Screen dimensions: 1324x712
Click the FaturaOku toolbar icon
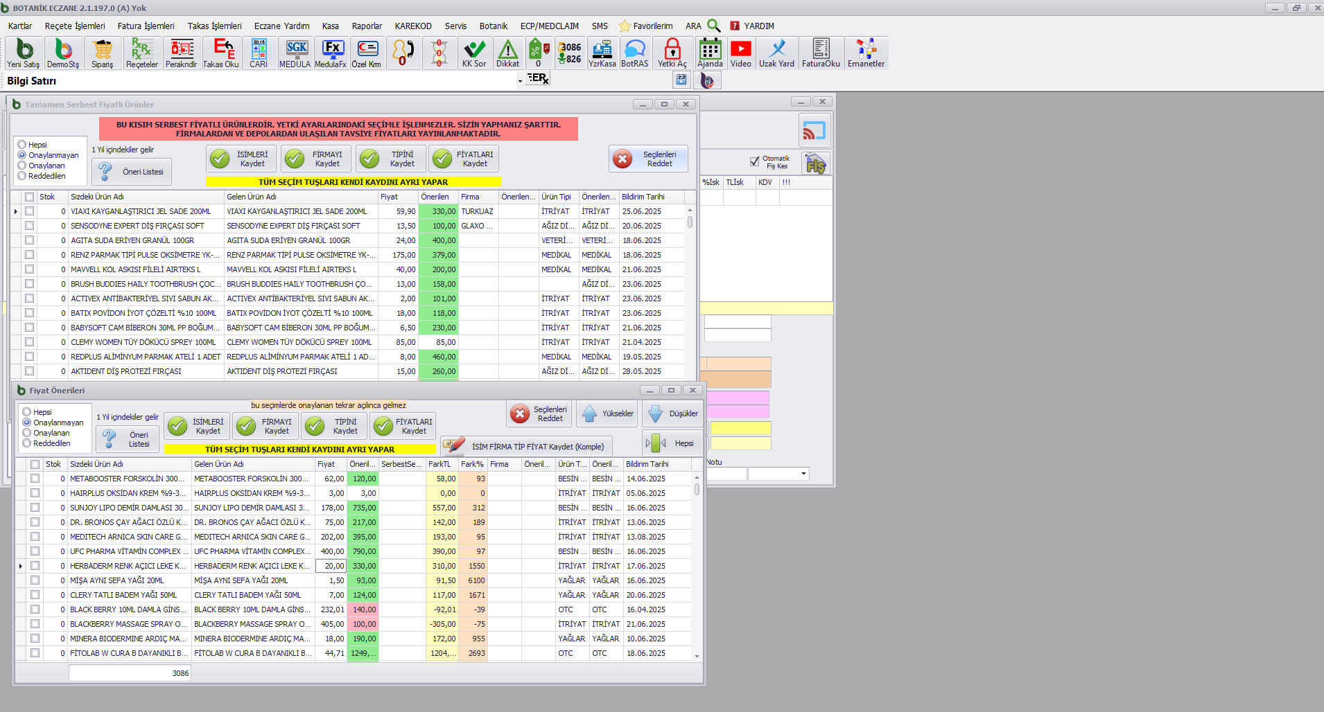coord(821,53)
